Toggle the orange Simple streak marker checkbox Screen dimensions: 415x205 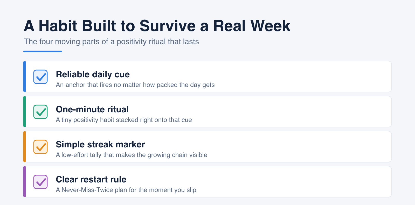[x=40, y=147]
